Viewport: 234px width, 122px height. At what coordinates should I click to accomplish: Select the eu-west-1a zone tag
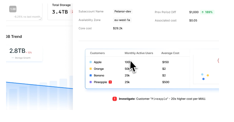point(122,20)
